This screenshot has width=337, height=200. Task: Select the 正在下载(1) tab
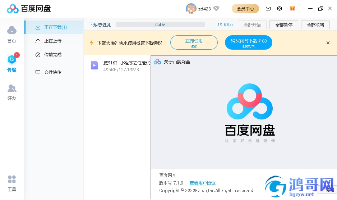(54, 27)
